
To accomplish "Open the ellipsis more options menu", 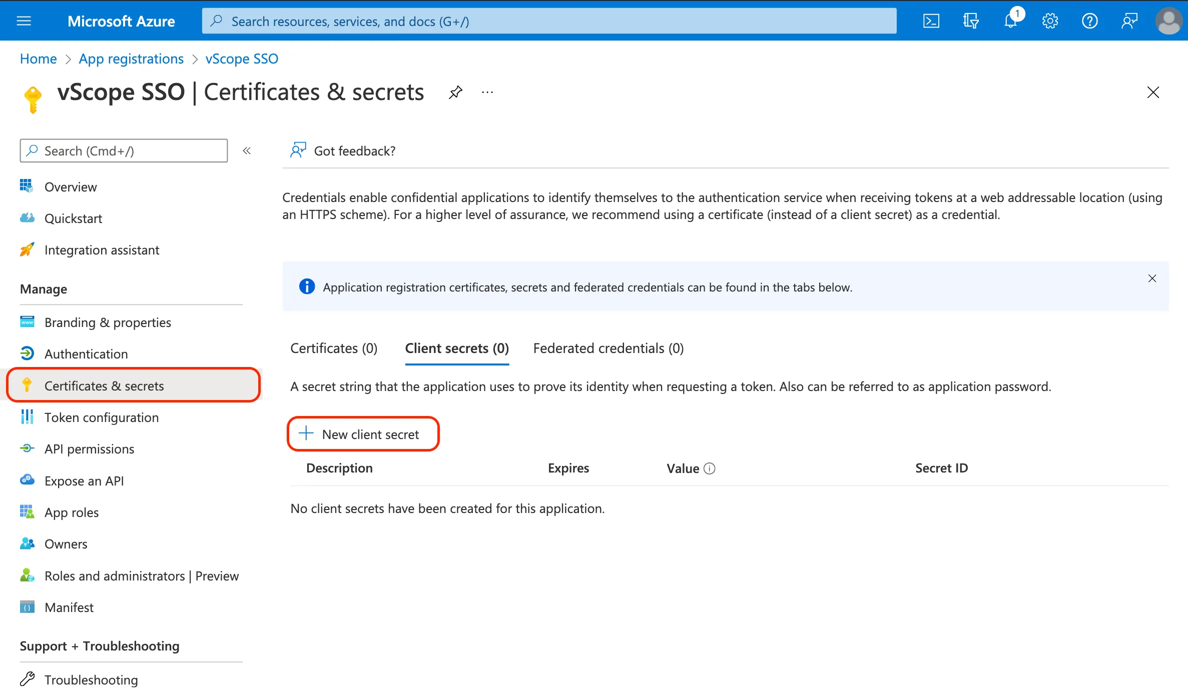I will click(487, 92).
